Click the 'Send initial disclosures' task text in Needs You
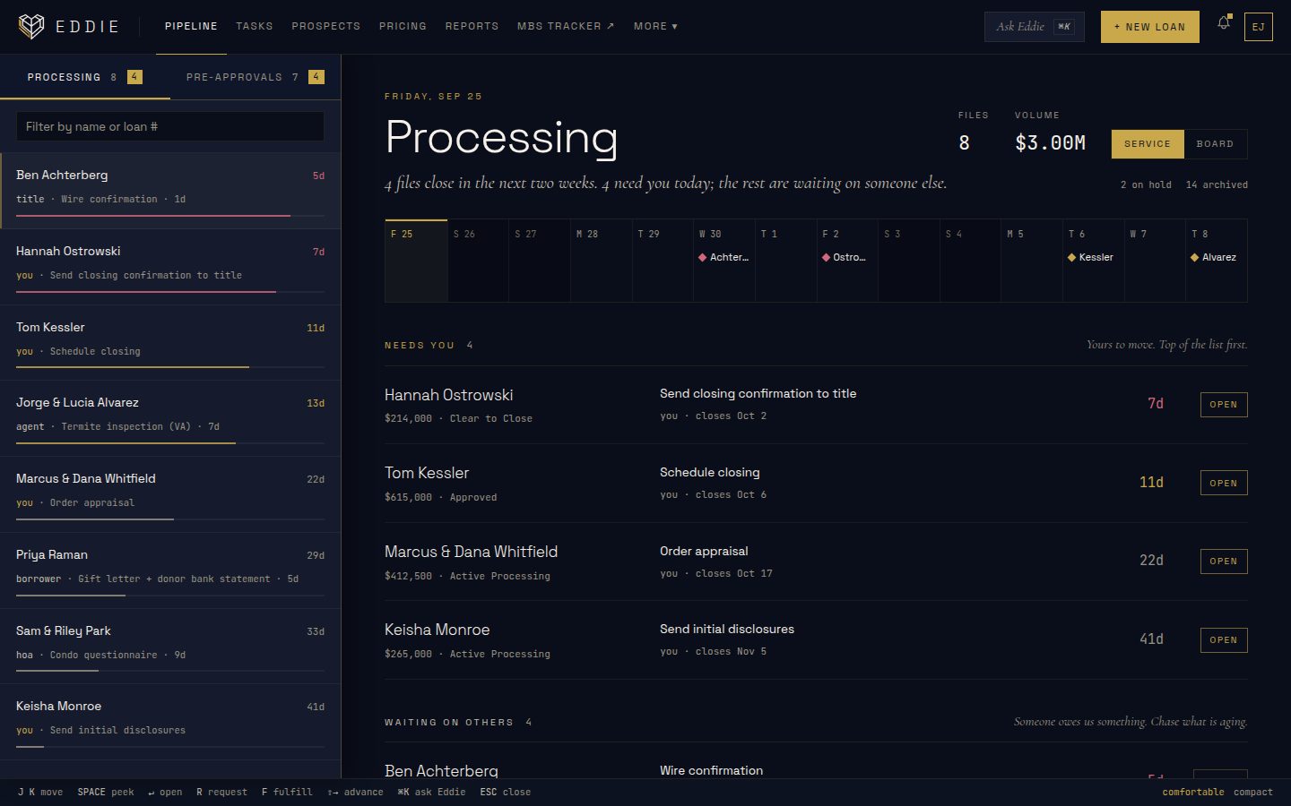This screenshot has height=806, width=1291. (727, 630)
